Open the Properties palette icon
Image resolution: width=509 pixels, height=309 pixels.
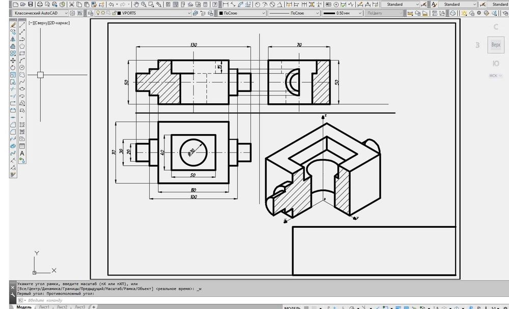(x=168, y=5)
